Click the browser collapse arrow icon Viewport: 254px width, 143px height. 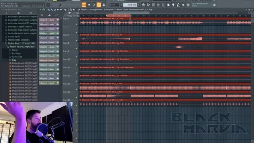2,10
